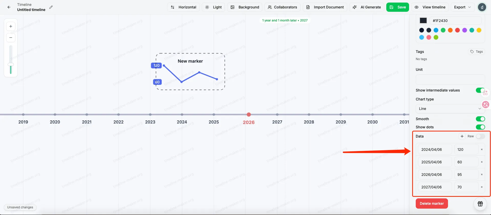
Task: Click the zoom slider handle
Action: tap(11, 65)
